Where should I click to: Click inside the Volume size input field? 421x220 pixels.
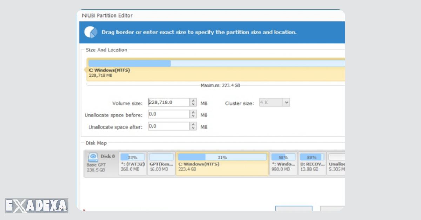168,102
